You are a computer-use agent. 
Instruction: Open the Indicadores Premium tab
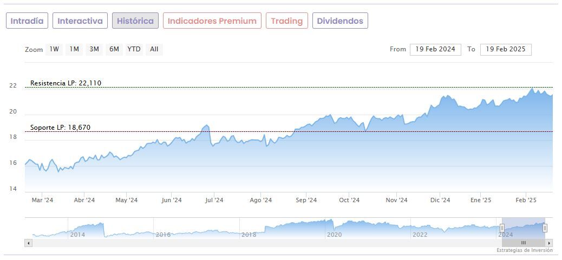click(x=212, y=21)
